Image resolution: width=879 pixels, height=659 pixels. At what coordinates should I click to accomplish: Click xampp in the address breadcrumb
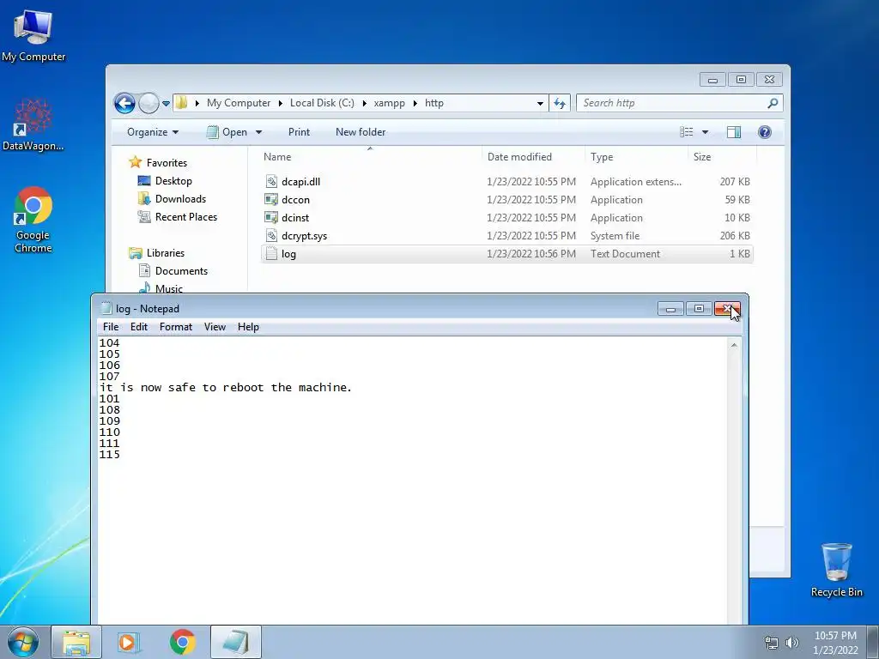pos(389,103)
